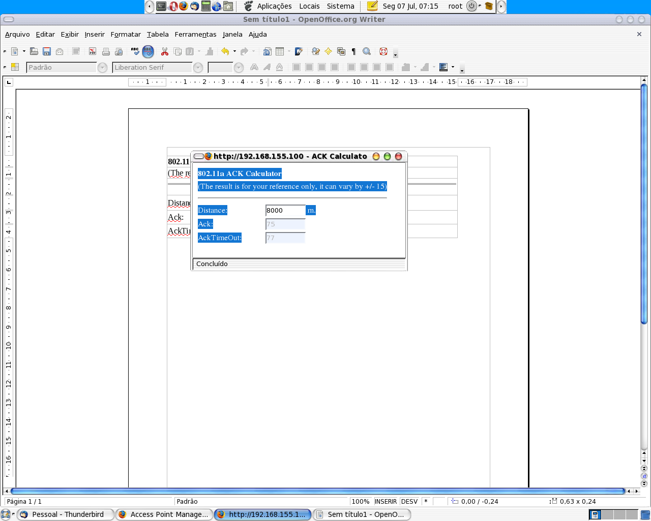The height and width of the screenshot is (521, 651).
Task: Click the AckTimeOut result field
Action: pyautogui.click(x=285, y=238)
